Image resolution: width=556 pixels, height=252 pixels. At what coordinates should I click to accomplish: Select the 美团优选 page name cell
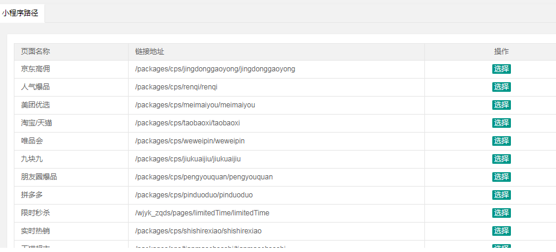pos(72,106)
